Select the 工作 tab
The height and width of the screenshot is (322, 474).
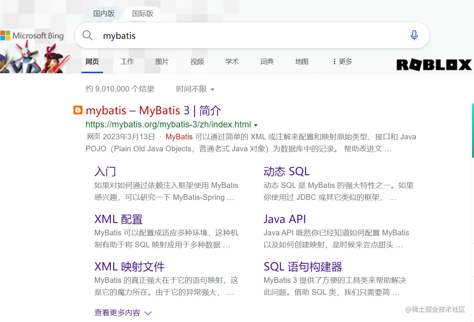127,62
